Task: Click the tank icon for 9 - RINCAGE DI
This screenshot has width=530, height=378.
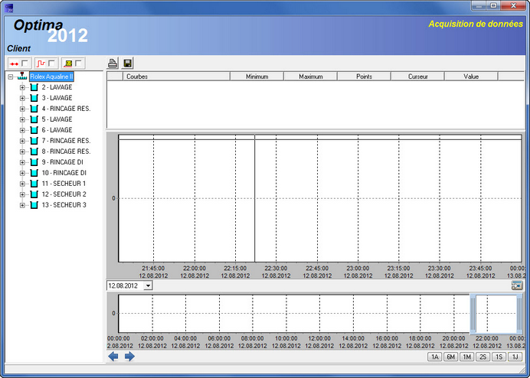Action: [x=34, y=162]
